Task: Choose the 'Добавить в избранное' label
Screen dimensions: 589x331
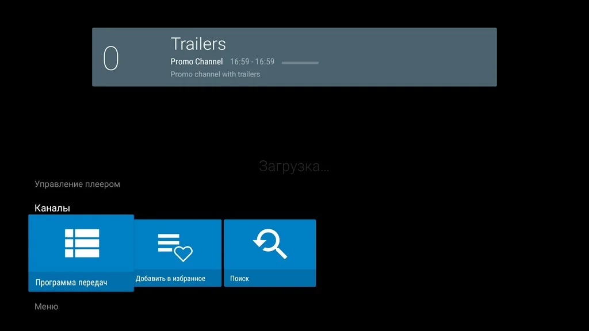Action: point(170,279)
